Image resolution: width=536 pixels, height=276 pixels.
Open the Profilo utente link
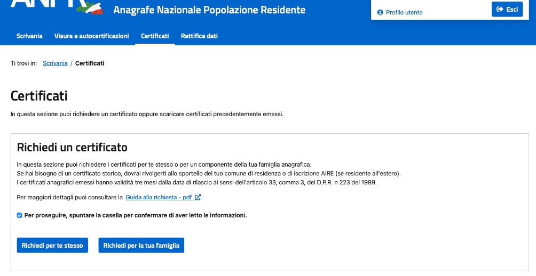point(400,13)
